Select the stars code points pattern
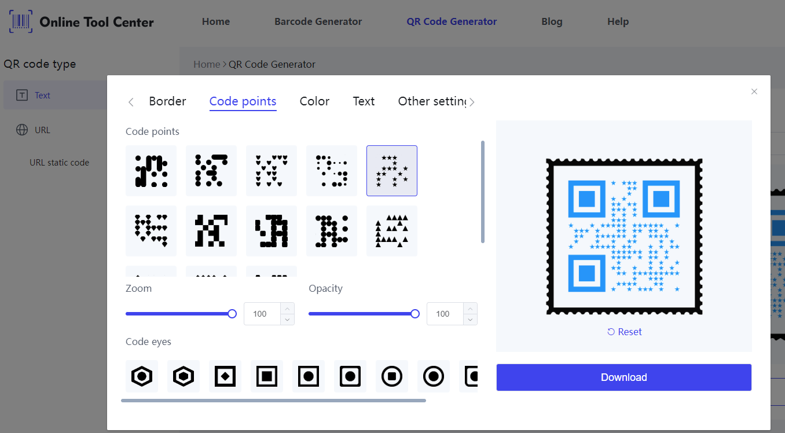785x433 pixels. tap(392, 171)
